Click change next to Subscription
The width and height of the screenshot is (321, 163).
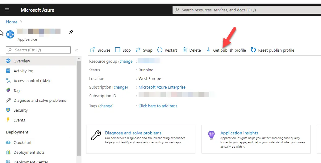coord(120,87)
